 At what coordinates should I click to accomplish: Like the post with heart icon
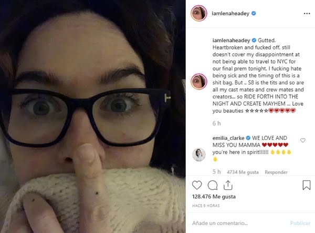coord(197,185)
